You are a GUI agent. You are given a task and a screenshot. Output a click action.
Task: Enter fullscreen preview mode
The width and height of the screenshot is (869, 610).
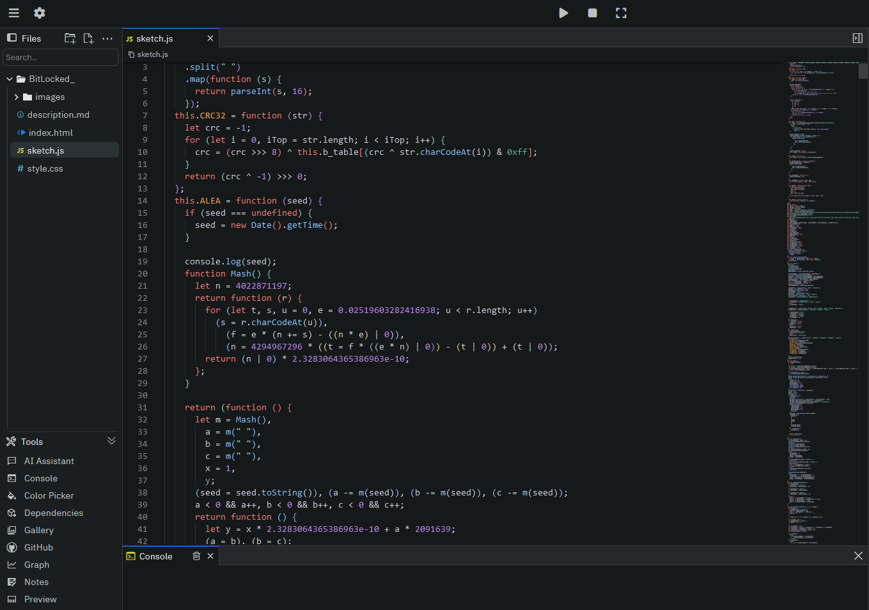click(x=621, y=13)
